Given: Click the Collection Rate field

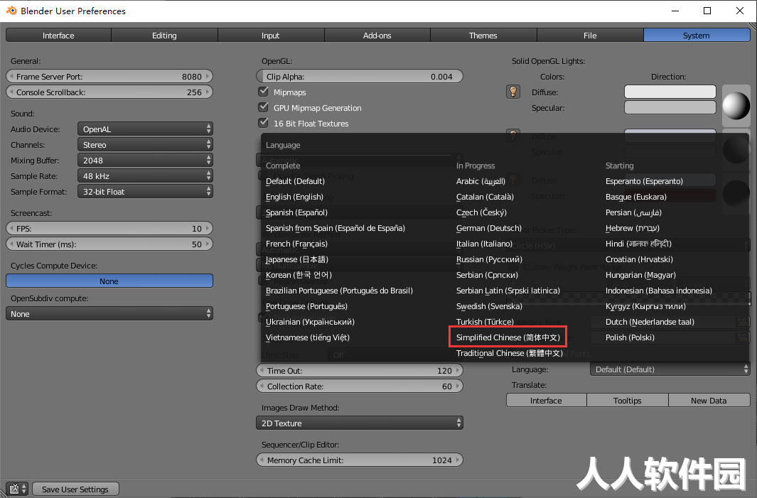Looking at the screenshot, I should (x=359, y=386).
